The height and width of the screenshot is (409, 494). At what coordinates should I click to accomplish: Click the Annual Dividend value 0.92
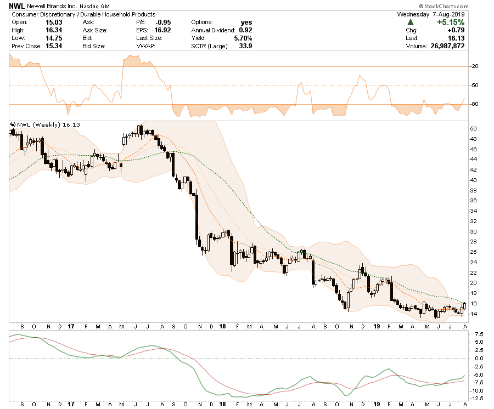(x=246, y=30)
